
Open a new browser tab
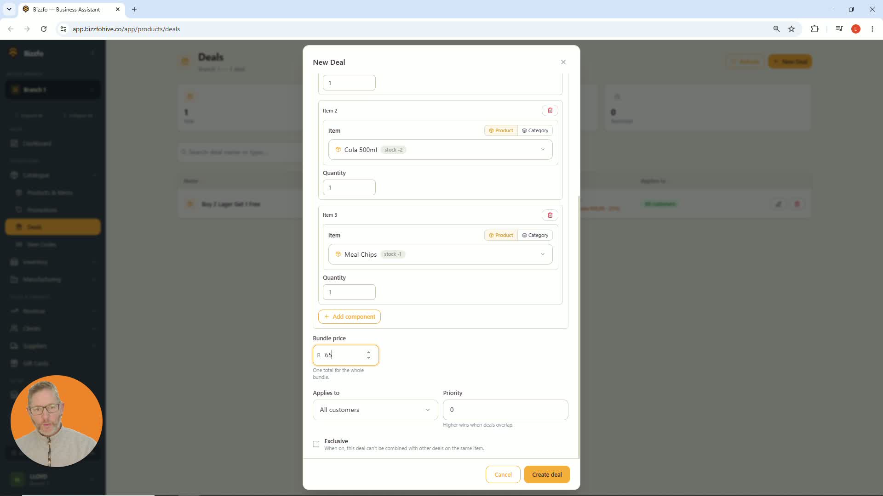[x=134, y=9]
